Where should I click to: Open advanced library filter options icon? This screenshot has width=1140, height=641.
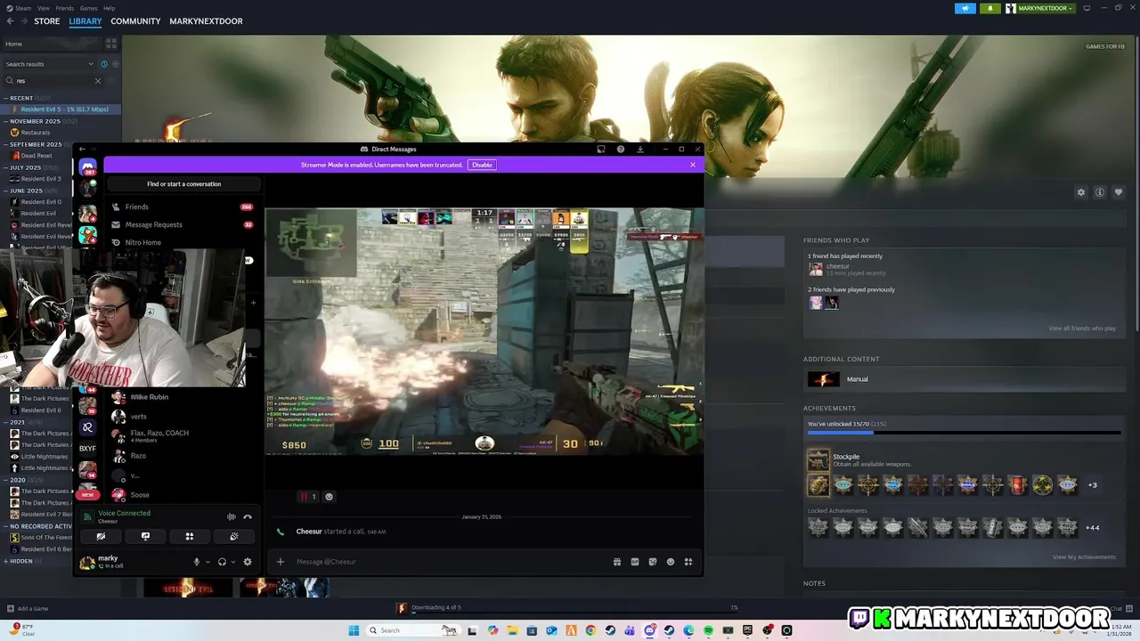112,81
